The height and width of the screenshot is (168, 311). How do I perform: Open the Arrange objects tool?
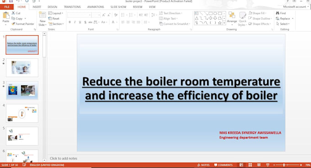[232, 18]
